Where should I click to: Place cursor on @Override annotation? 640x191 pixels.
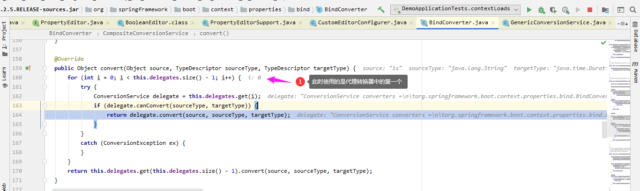pos(69,59)
